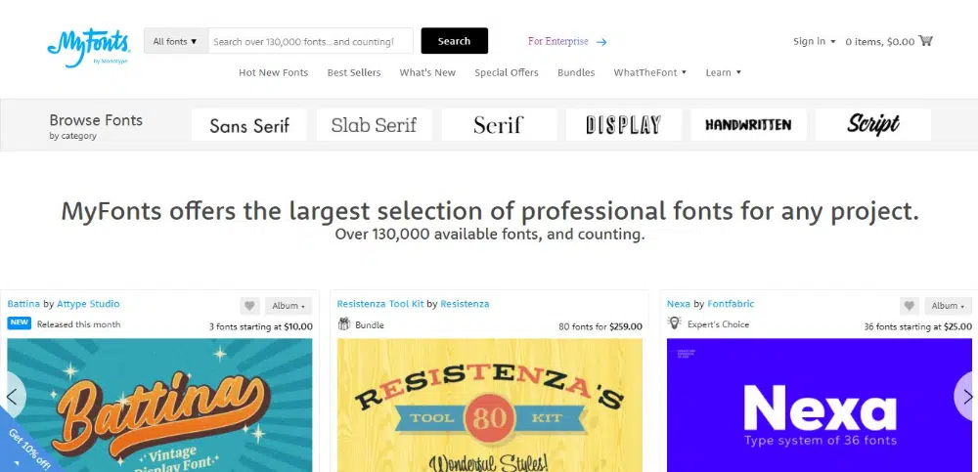This screenshot has width=978, height=472.
Task: Favorite Nexa with the heart icon
Action: tap(910, 306)
